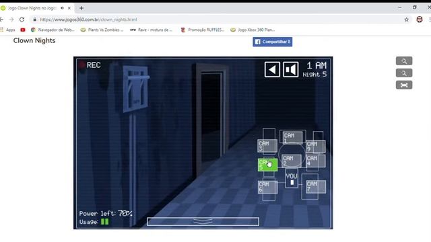Restore the browser window size

click(x=415, y=7)
